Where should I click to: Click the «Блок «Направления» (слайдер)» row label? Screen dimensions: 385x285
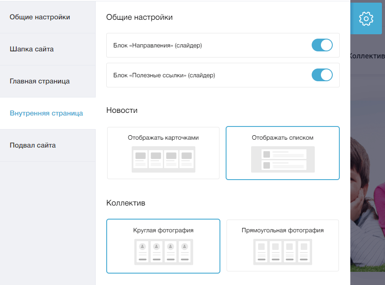158,46
